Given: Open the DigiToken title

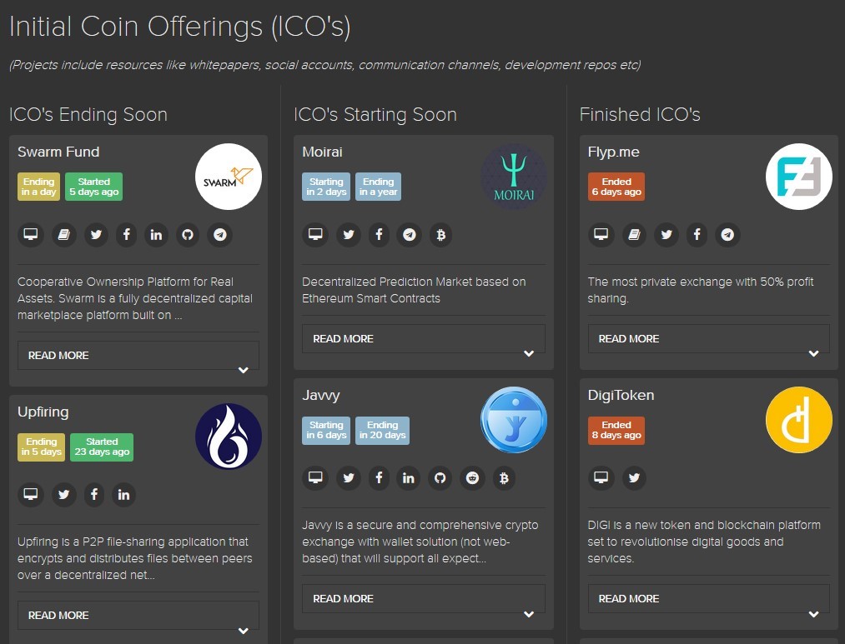Looking at the screenshot, I should (x=621, y=396).
